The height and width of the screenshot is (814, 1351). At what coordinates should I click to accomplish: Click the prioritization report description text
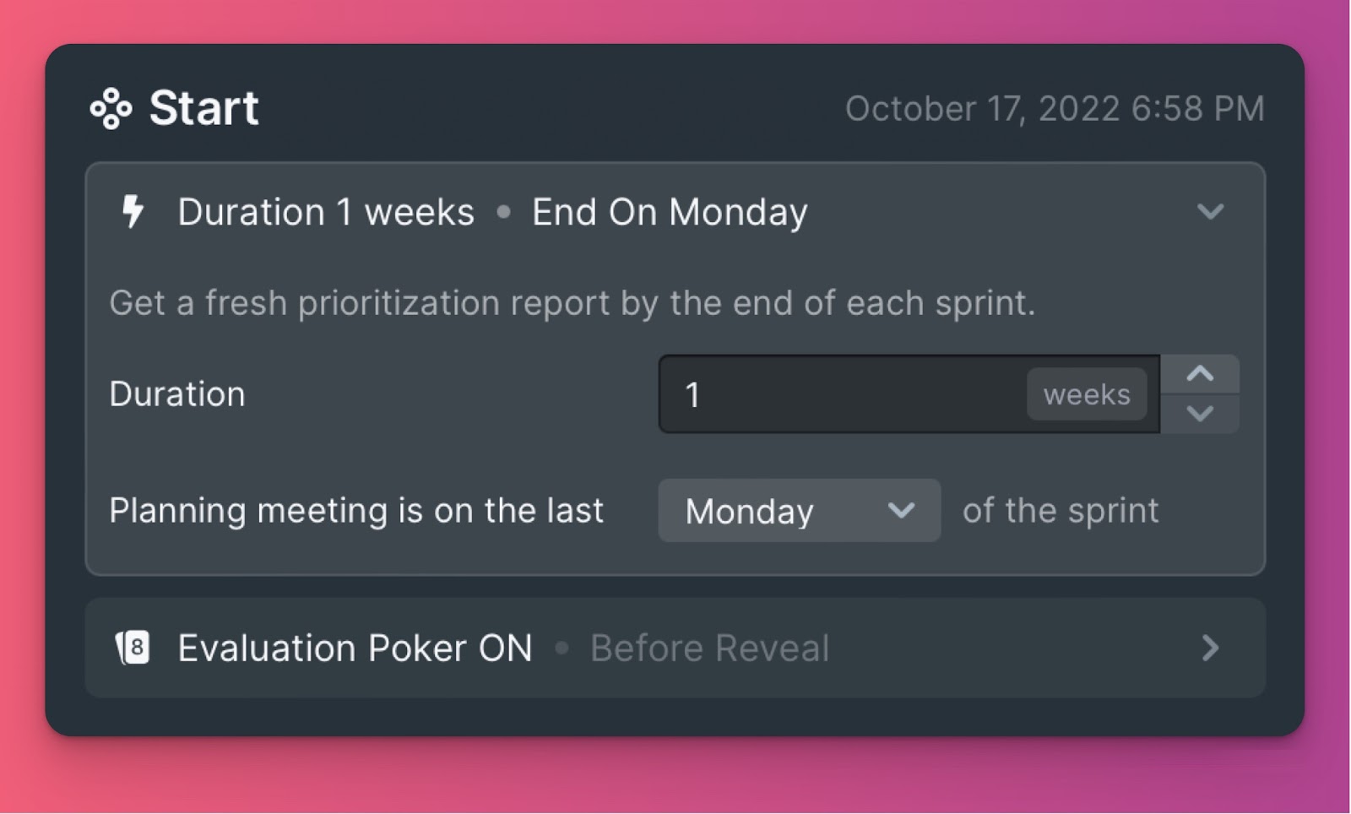(x=572, y=303)
